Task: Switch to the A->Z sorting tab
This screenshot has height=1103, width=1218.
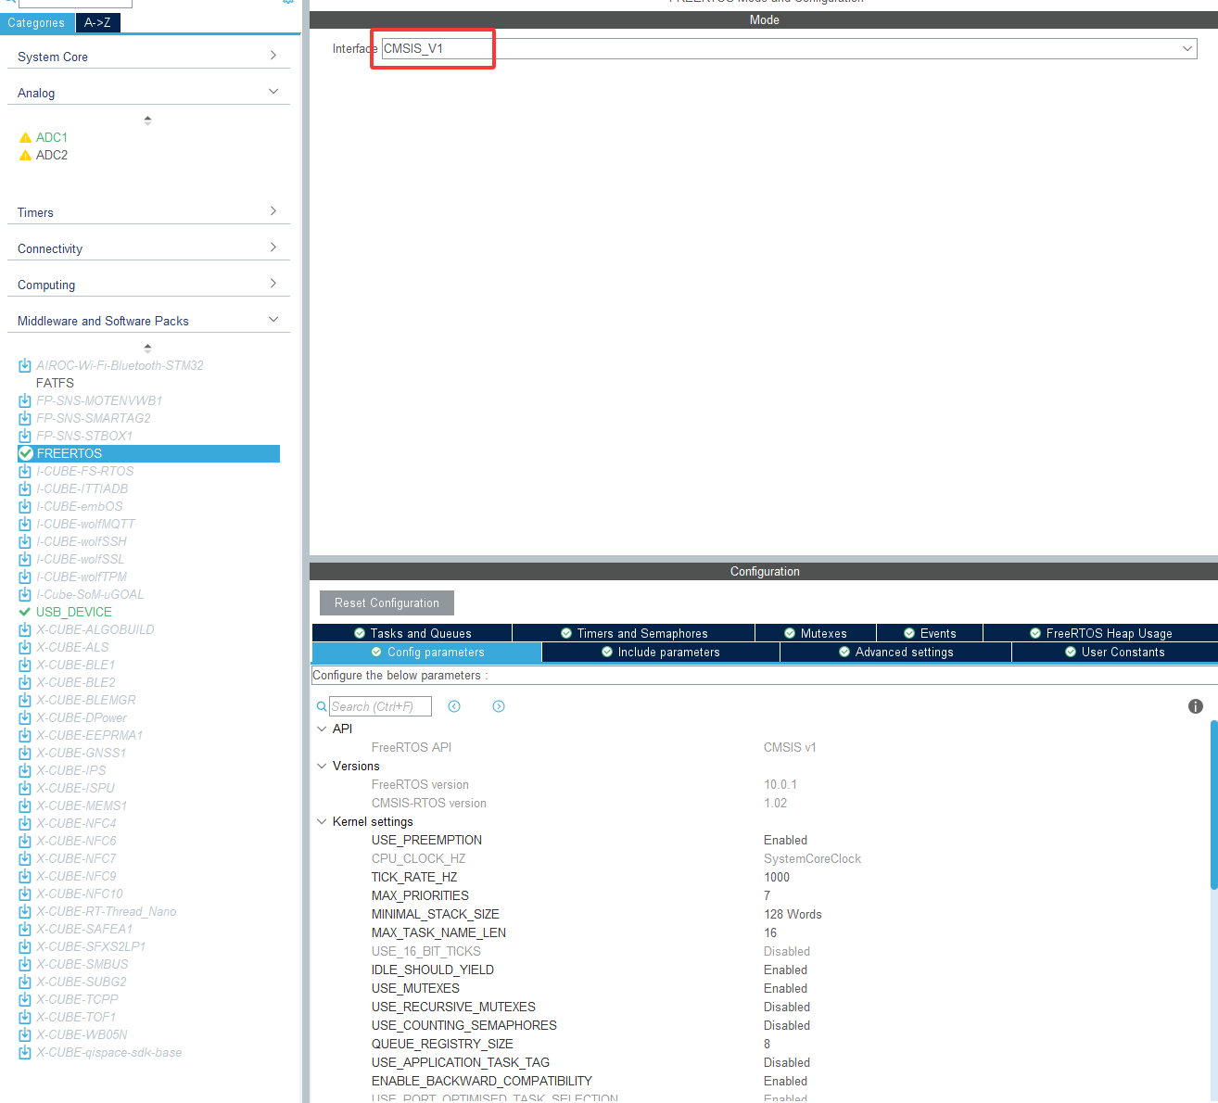Action: point(97,22)
